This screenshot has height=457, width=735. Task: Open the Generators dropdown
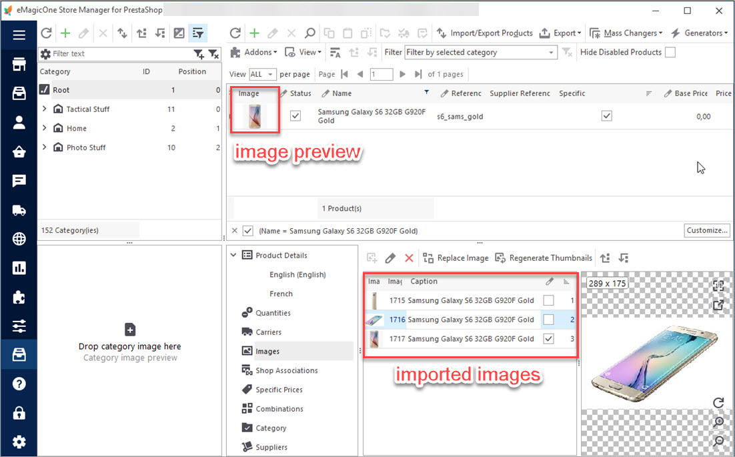700,33
